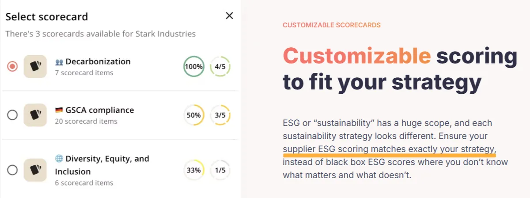Image resolution: width=530 pixels, height=198 pixels.
Task: Click the Decarbonization scorecard card icon
Action: (35, 67)
